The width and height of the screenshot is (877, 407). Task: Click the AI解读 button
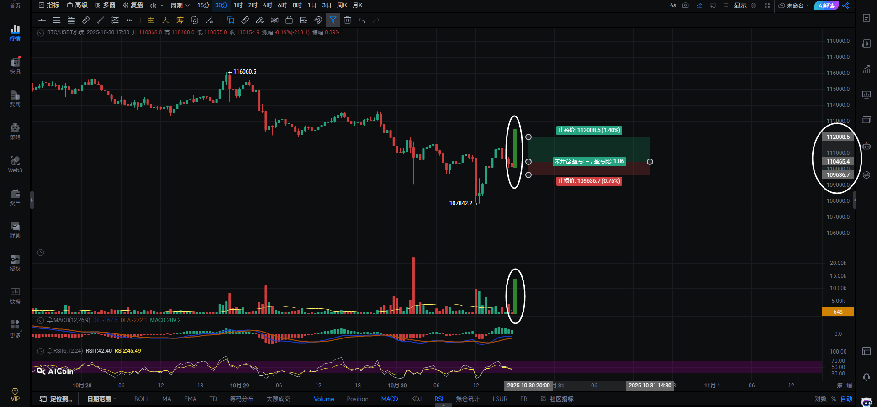point(826,5)
